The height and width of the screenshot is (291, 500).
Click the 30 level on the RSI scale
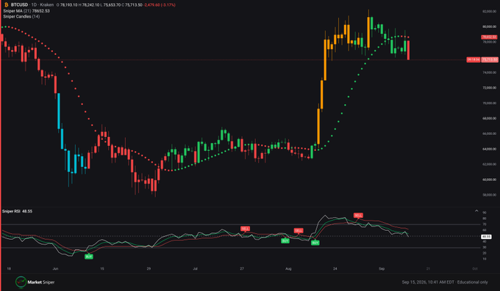485,247
